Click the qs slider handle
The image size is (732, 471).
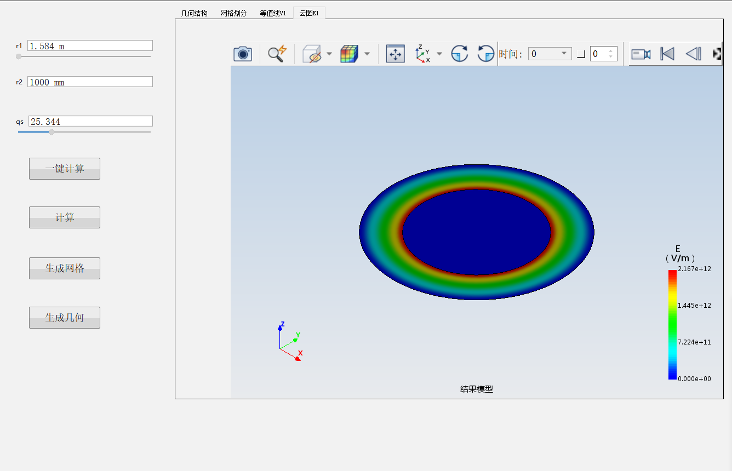(x=52, y=132)
